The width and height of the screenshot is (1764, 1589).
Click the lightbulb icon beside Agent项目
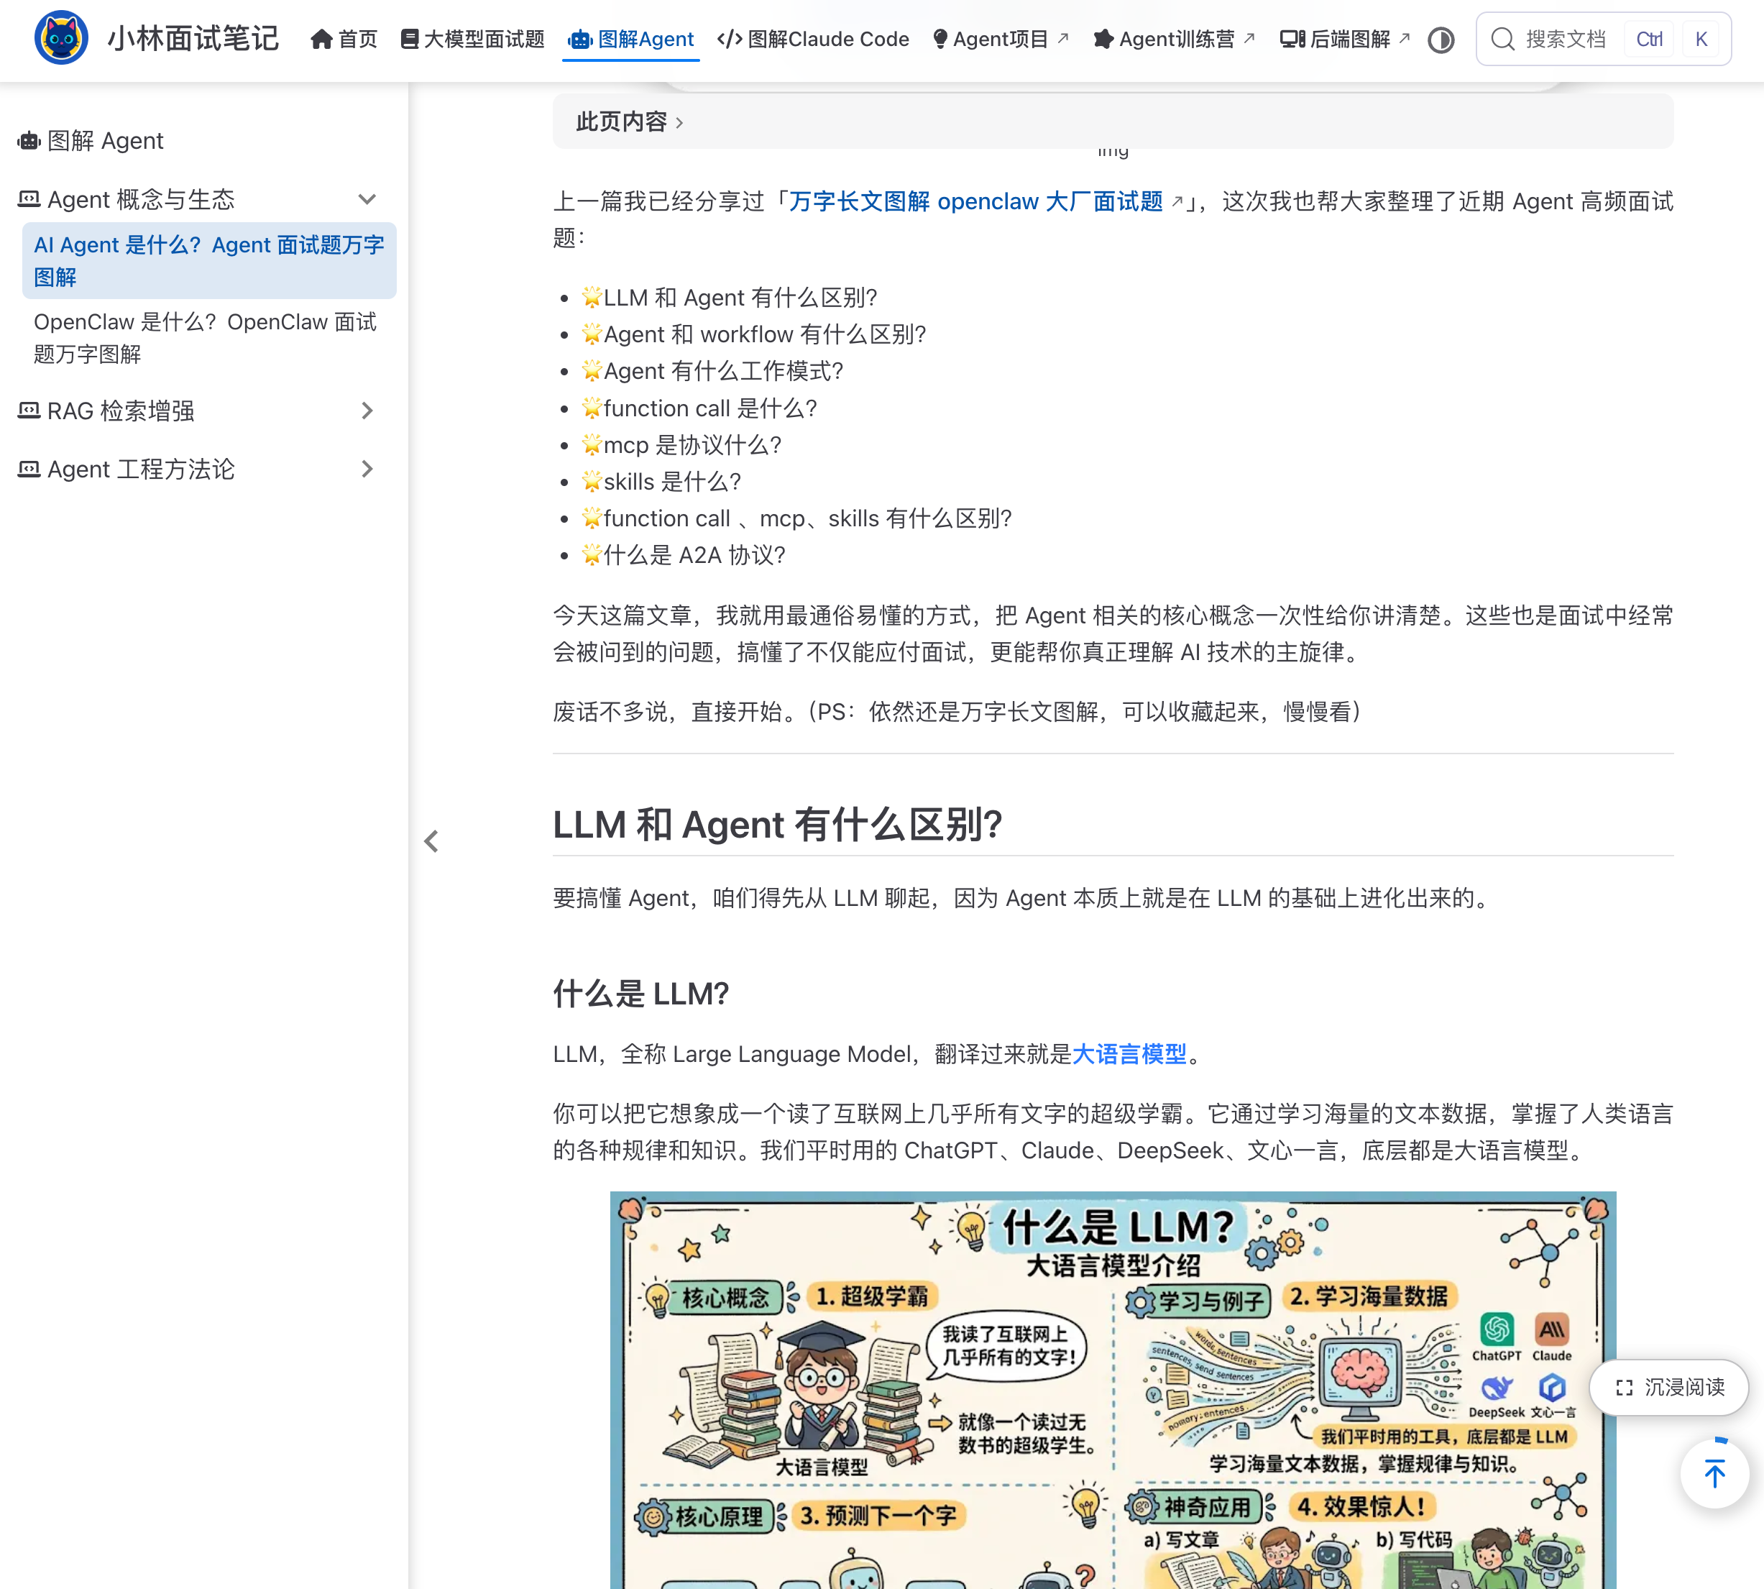(940, 40)
